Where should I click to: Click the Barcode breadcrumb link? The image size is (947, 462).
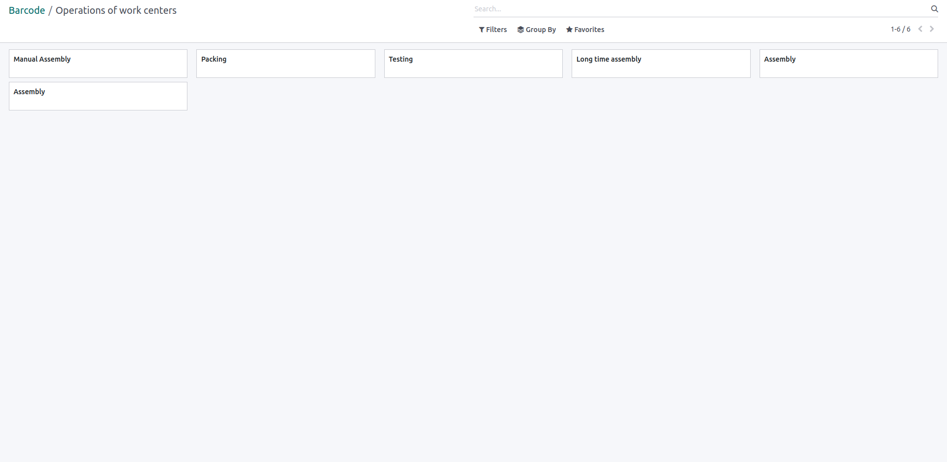(x=27, y=10)
